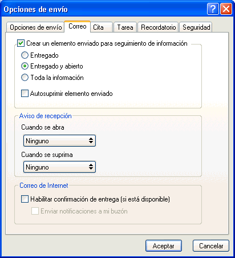
Task: Enable Autosuprimir elemento enviado checkbox
Action: [25, 94]
